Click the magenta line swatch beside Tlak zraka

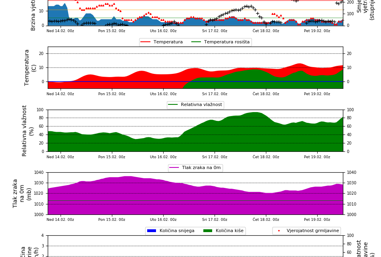coord(174,168)
